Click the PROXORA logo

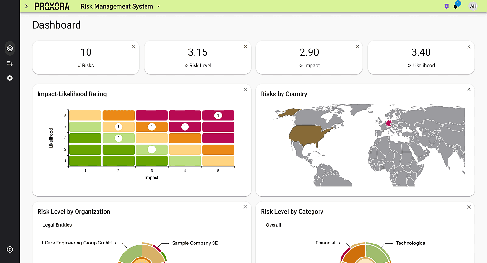[52, 6]
